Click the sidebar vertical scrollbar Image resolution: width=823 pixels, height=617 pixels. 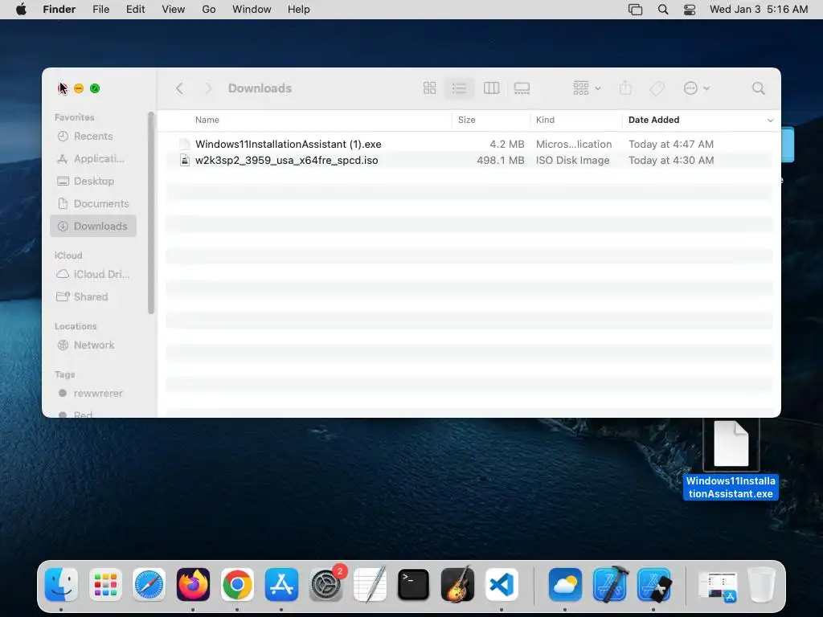click(x=151, y=213)
